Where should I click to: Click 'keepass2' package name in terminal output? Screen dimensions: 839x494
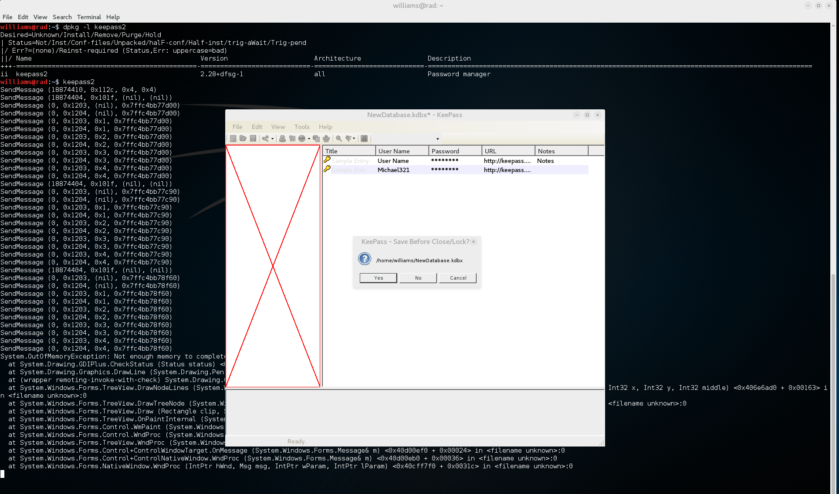[31, 74]
